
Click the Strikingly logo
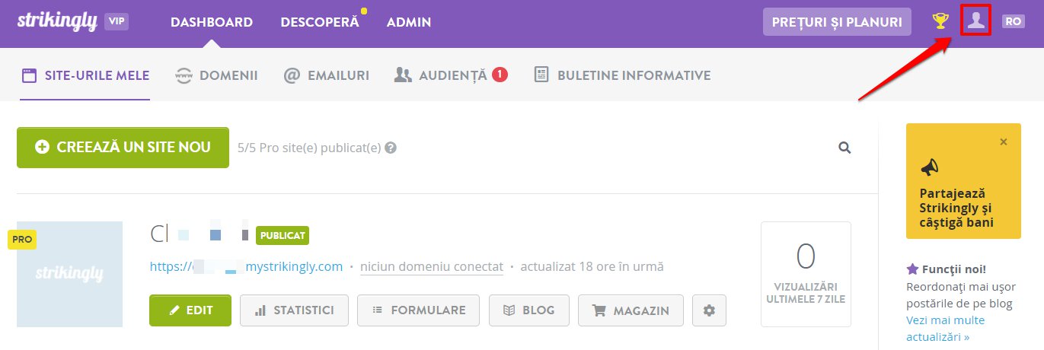tap(57, 21)
